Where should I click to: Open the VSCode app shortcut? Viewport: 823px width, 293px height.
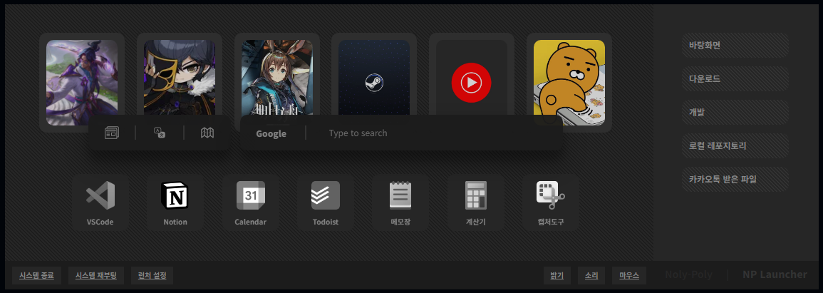click(100, 202)
